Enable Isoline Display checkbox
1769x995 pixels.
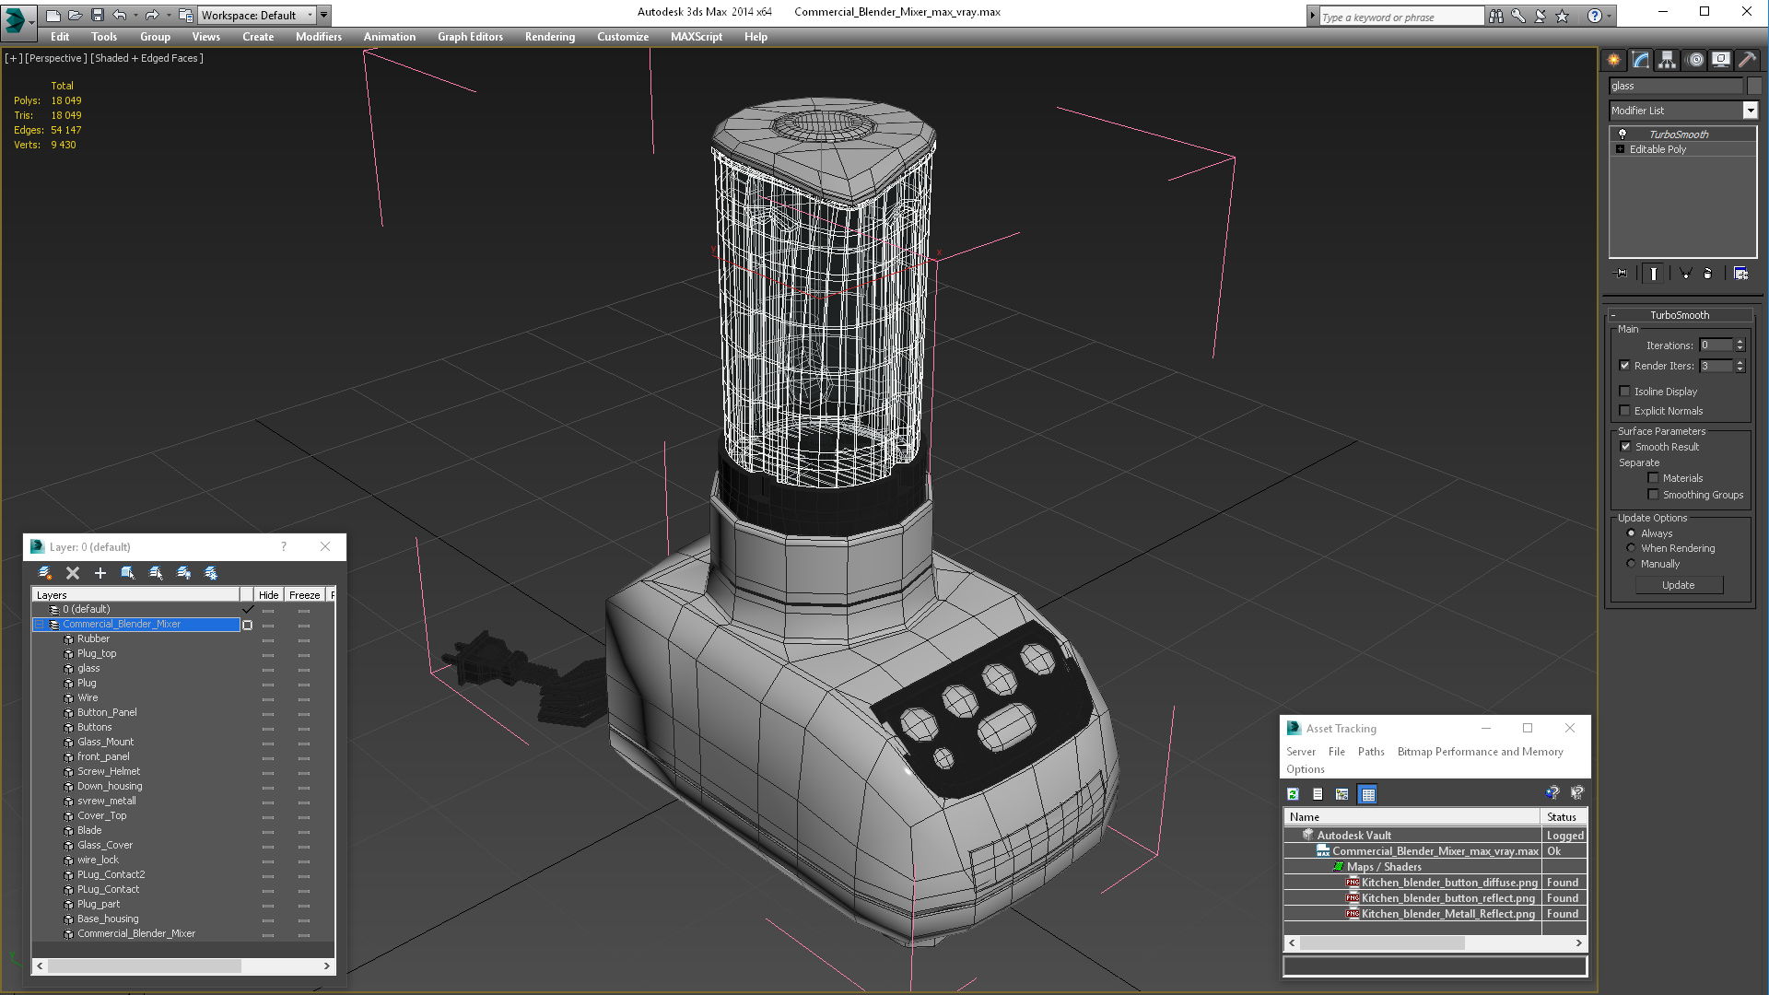[x=1625, y=390]
